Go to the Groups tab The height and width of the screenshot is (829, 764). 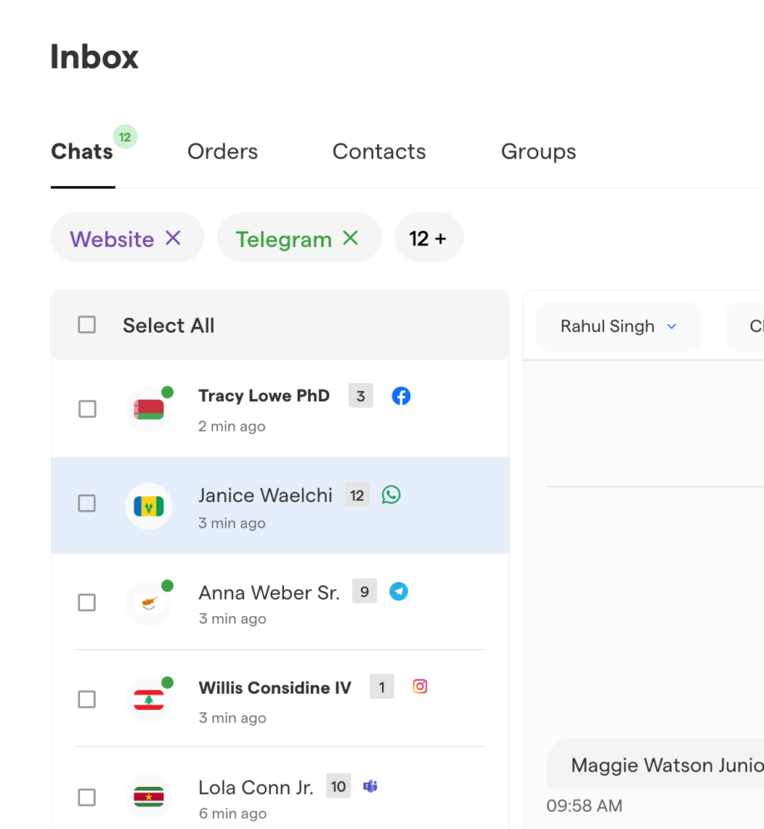538,151
